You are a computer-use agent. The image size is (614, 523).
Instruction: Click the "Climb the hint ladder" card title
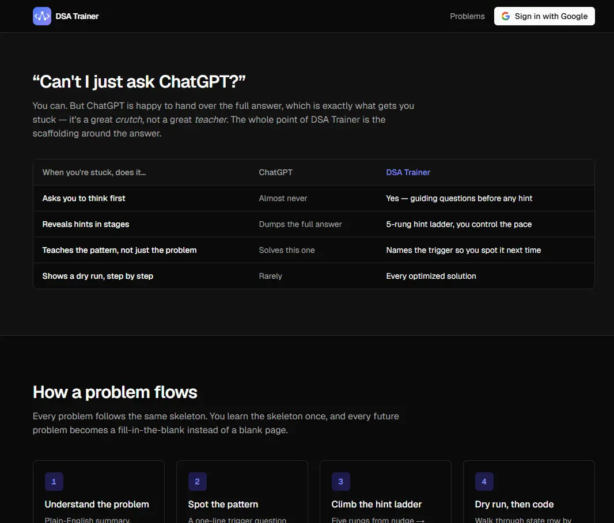click(x=377, y=504)
